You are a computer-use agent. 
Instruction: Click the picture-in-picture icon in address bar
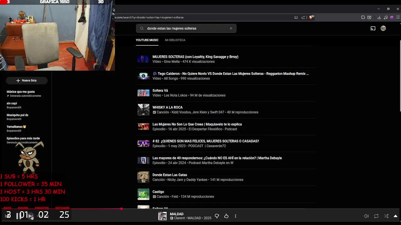(x=296, y=17)
